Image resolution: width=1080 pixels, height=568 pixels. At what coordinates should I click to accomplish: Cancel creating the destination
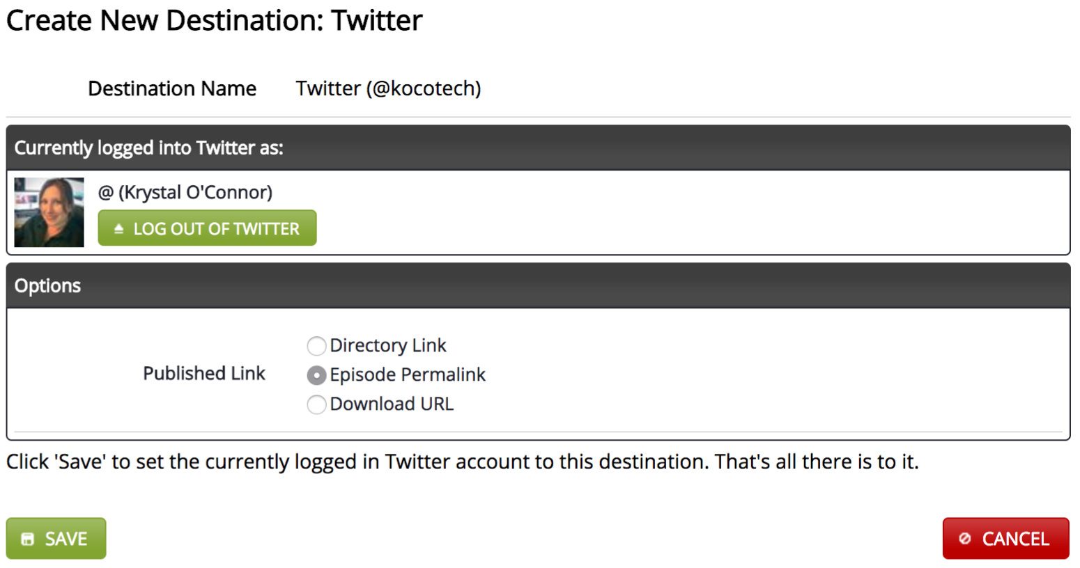click(x=1005, y=538)
